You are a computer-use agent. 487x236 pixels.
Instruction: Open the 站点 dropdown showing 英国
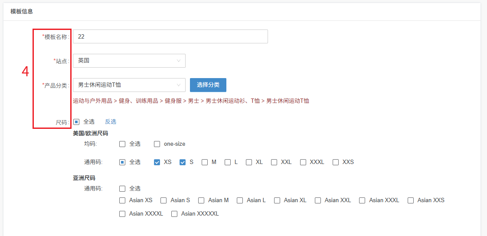129,61
